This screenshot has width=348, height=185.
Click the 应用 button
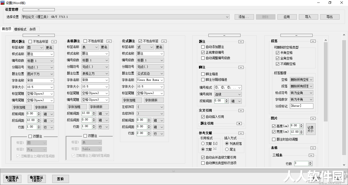click(287, 17)
